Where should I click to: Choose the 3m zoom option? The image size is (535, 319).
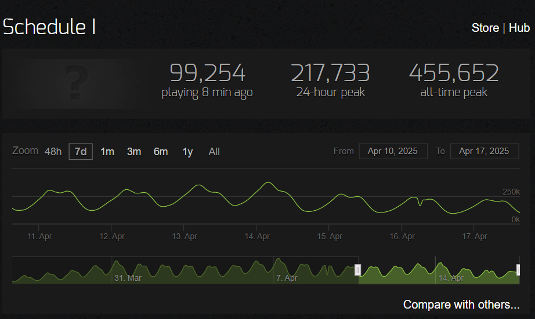pos(133,152)
